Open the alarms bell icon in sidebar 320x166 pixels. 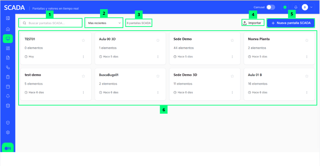coord(8,96)
